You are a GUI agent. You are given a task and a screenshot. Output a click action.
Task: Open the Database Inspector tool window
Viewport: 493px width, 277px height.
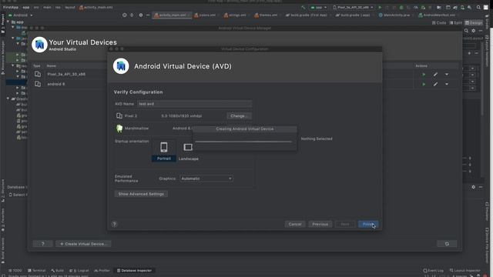(134, 270)
